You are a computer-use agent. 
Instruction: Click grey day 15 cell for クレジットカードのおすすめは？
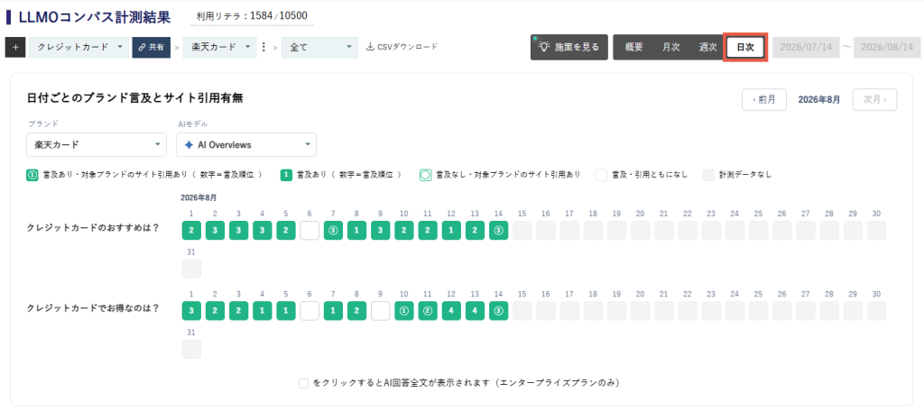coord(522,230)
